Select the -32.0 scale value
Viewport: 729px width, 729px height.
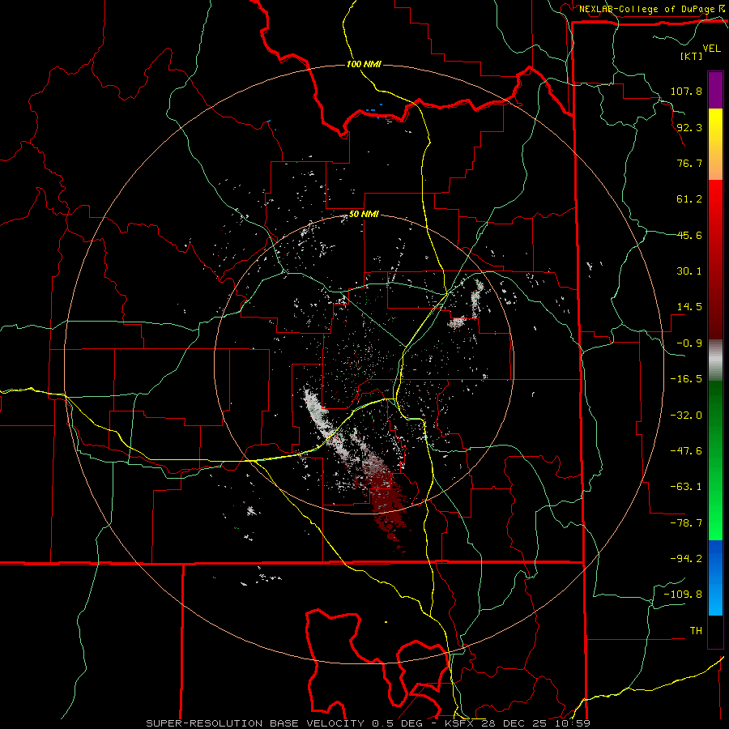pos(686,415)
